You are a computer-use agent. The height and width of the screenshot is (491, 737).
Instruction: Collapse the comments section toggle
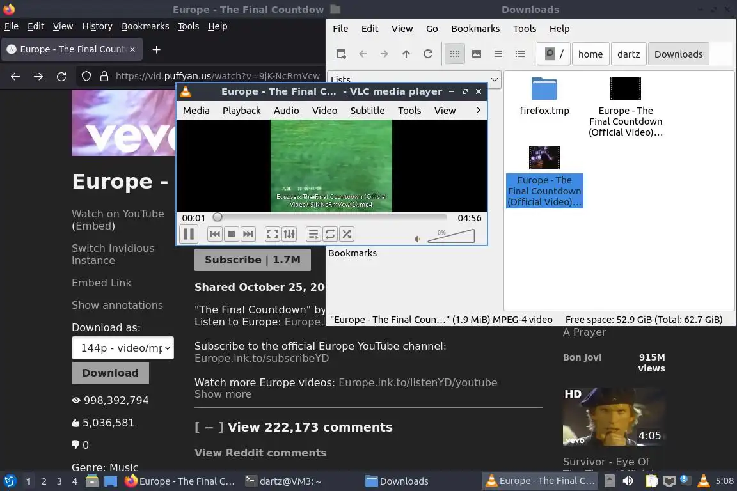coord(209,427)
